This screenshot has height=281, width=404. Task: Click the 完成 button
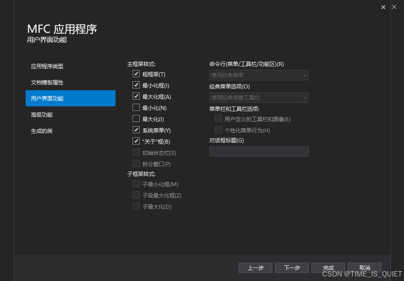click(x=328, y=268)
